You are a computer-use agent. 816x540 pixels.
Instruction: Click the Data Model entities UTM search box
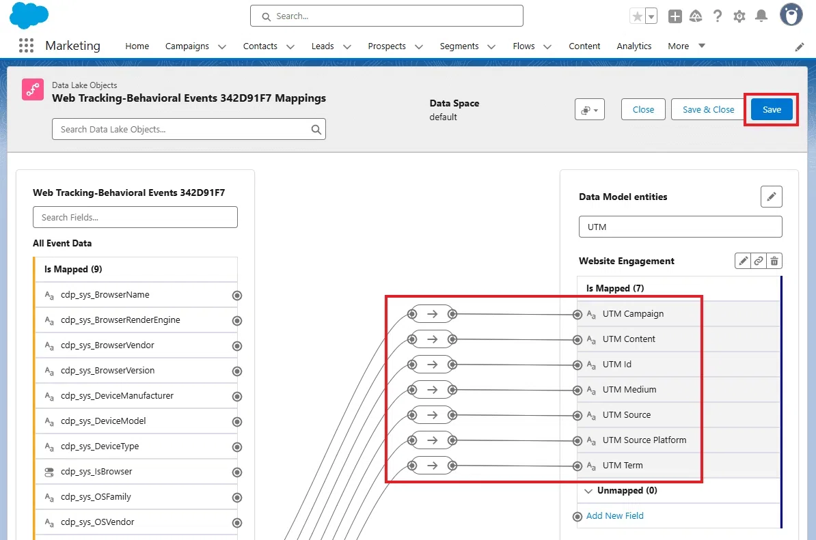[680, 227]
